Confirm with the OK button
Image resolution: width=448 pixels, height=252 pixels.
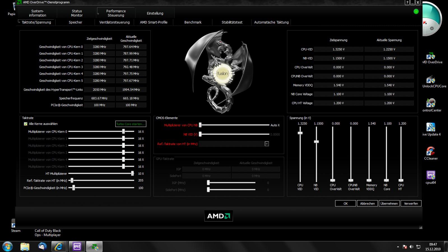345,204
